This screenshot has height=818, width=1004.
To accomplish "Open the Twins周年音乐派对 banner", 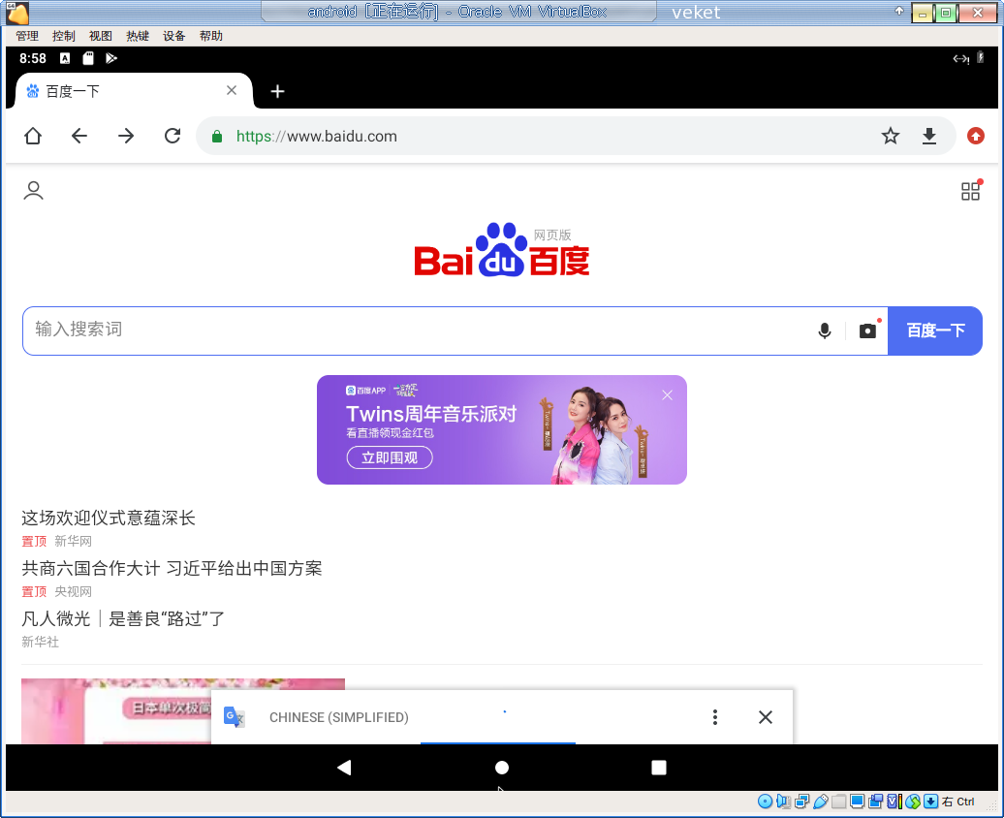I will [501, 429].
